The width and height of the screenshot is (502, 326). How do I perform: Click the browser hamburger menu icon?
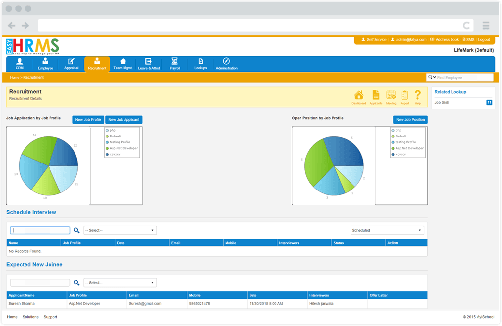(486, 26)
